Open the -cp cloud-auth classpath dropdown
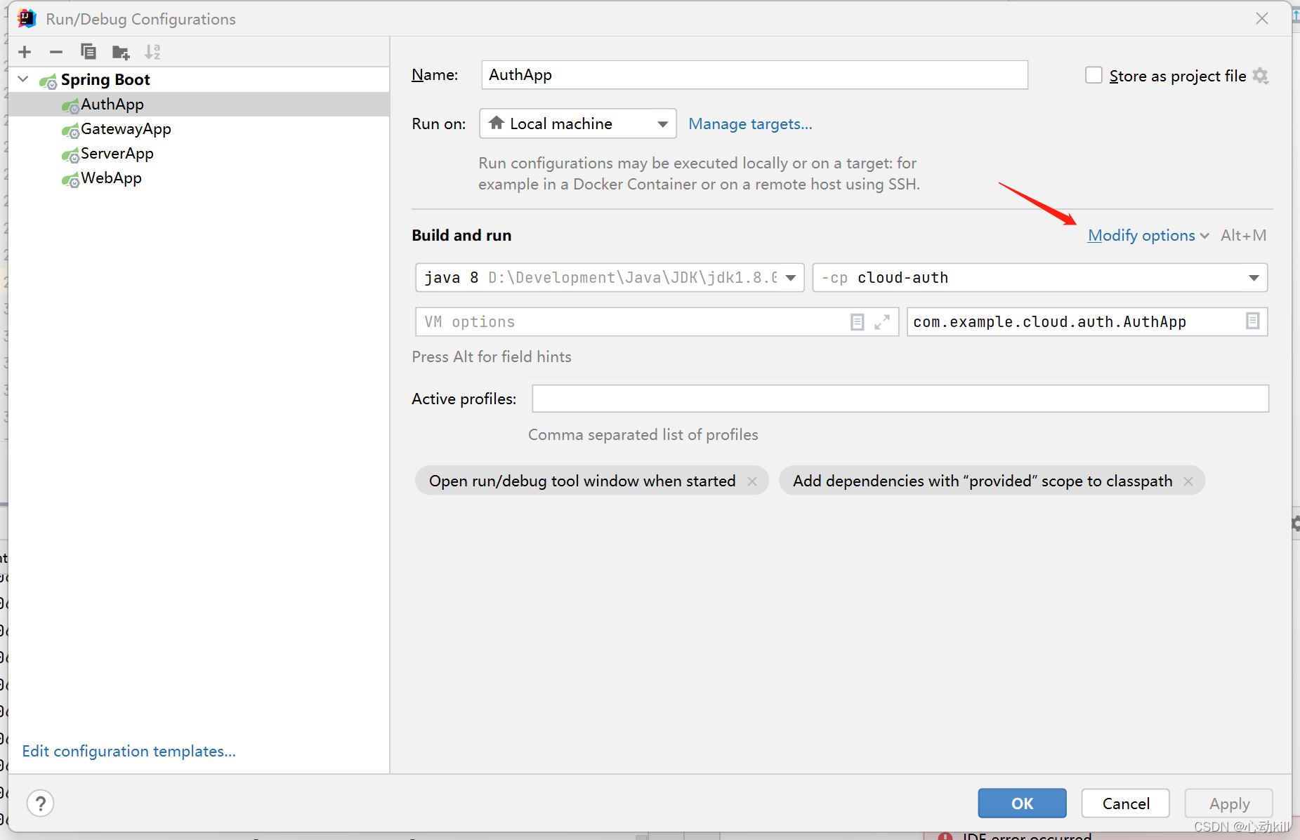 [1039, 278]
